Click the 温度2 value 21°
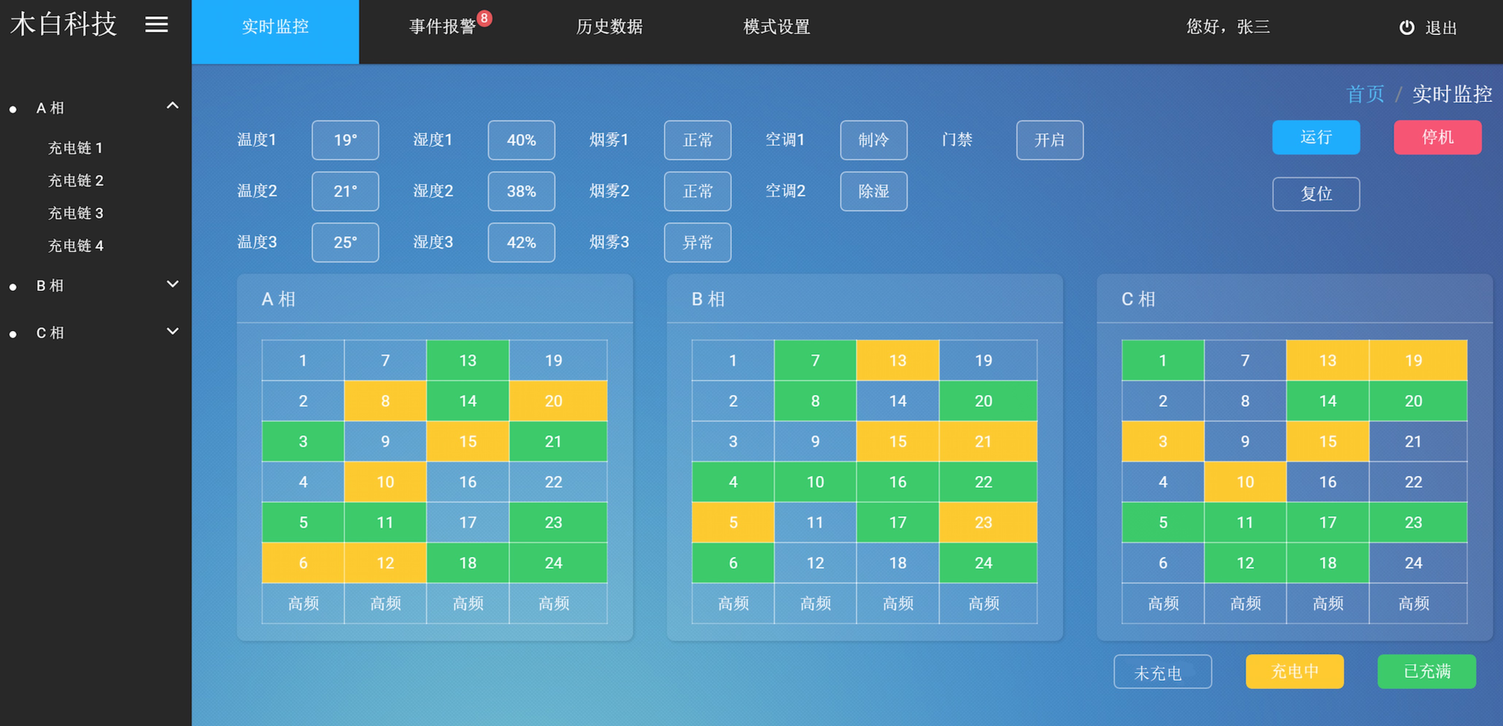This screenshot has height=726, width=1503. [x=345, y=192]
